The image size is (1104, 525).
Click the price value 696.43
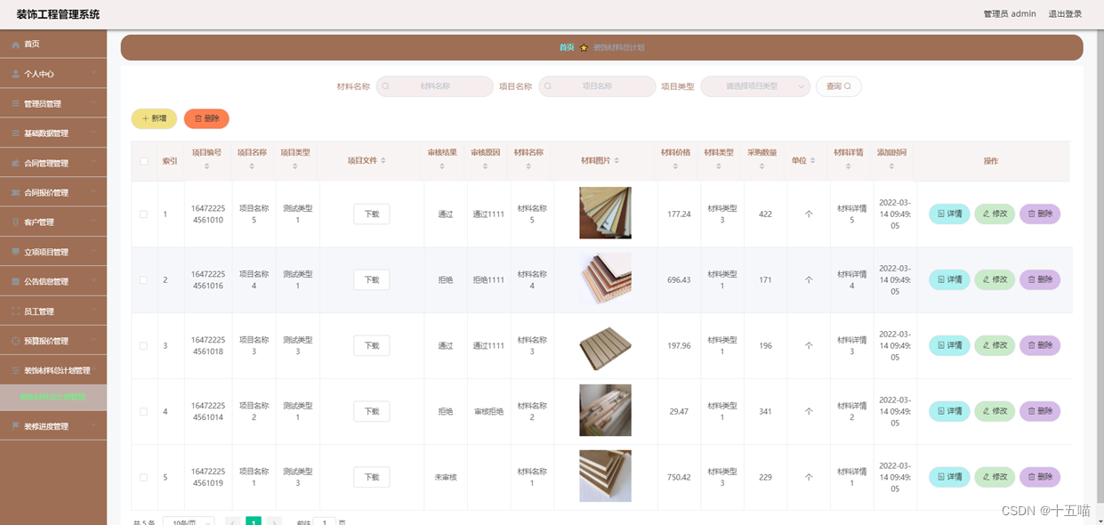(679, 280)
